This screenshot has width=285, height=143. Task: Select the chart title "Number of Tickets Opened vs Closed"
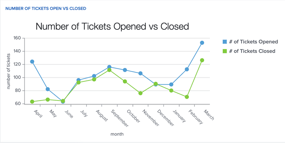112,27
